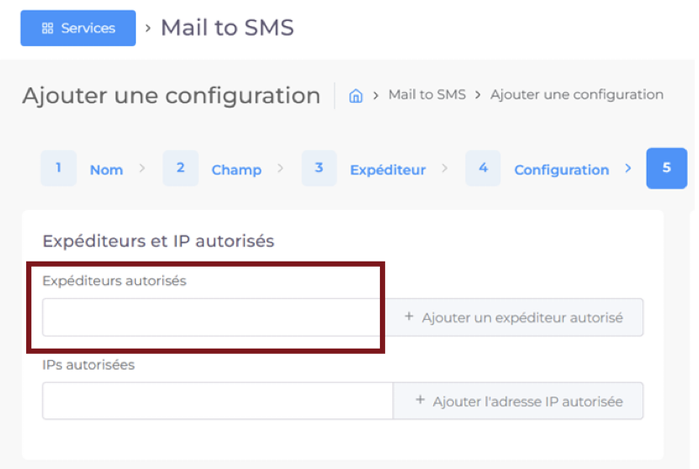Image resolution: width=699 pixels, height=469 pixels.
Task: Select step number 1 box
Action: tap(58, 168)
